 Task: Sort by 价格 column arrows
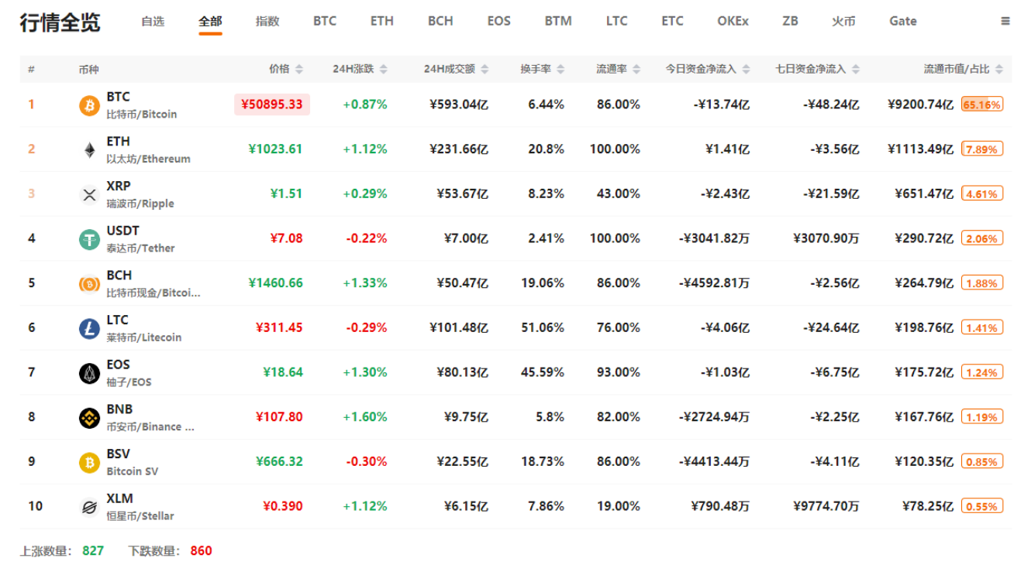click(x=300, y=70)
